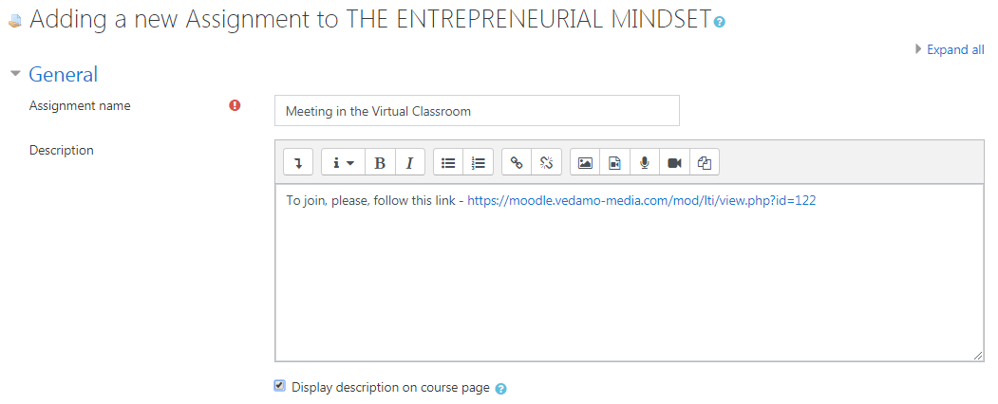
Task: Open the manage files icon
Action: pos(704,162)
